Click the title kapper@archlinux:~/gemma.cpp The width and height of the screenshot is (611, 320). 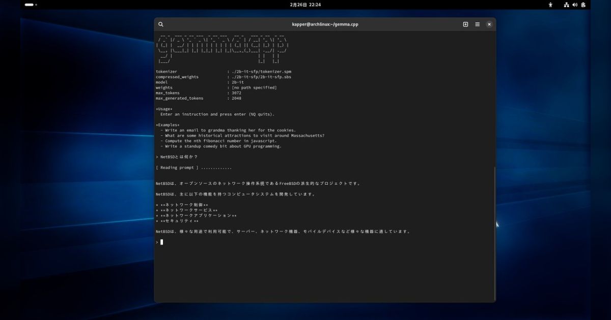pyautogui.click(x=325, y=24)
